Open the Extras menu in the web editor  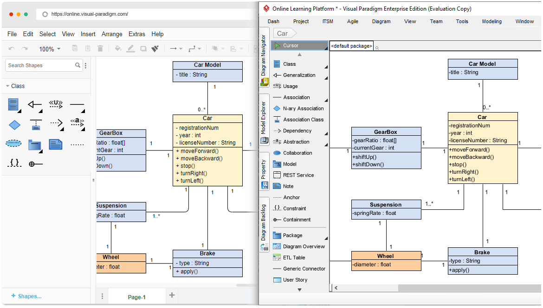137,34
